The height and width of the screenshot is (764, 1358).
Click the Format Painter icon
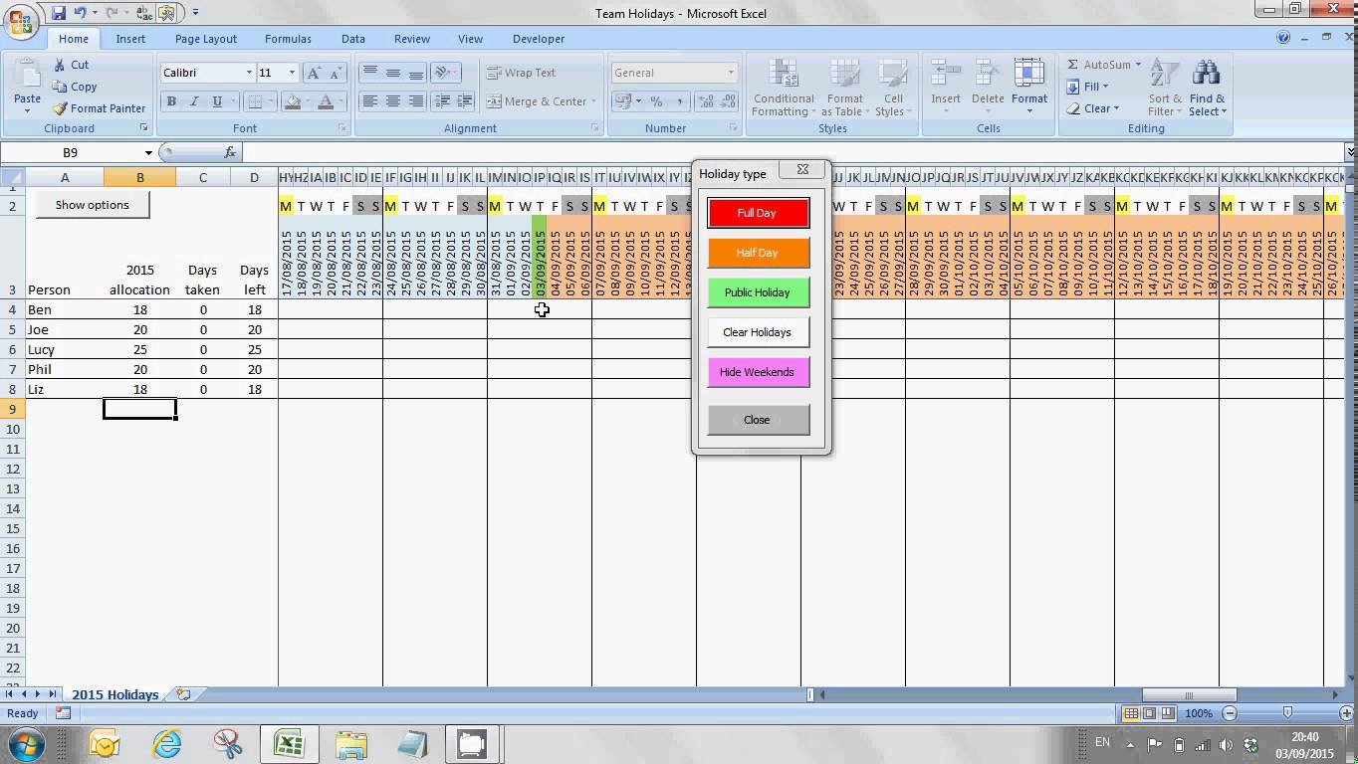coord(61,108)
